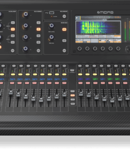
Task: Select the bottom layer button between fader banks
Action: coord(72,104)
